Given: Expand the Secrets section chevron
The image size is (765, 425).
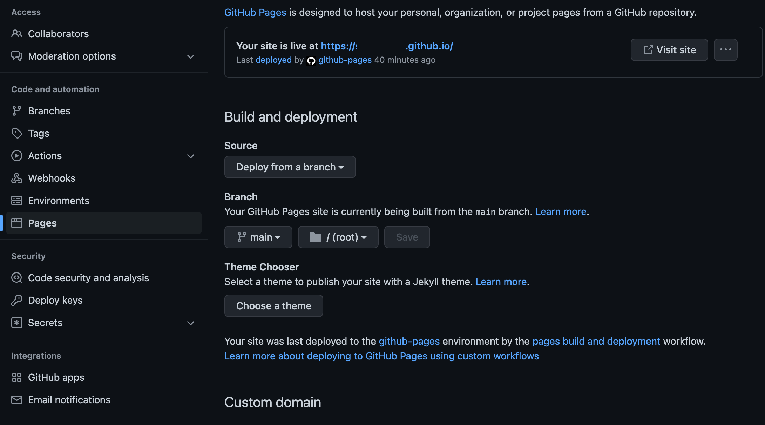Looking at the screenshot, I should click(191, 323).
